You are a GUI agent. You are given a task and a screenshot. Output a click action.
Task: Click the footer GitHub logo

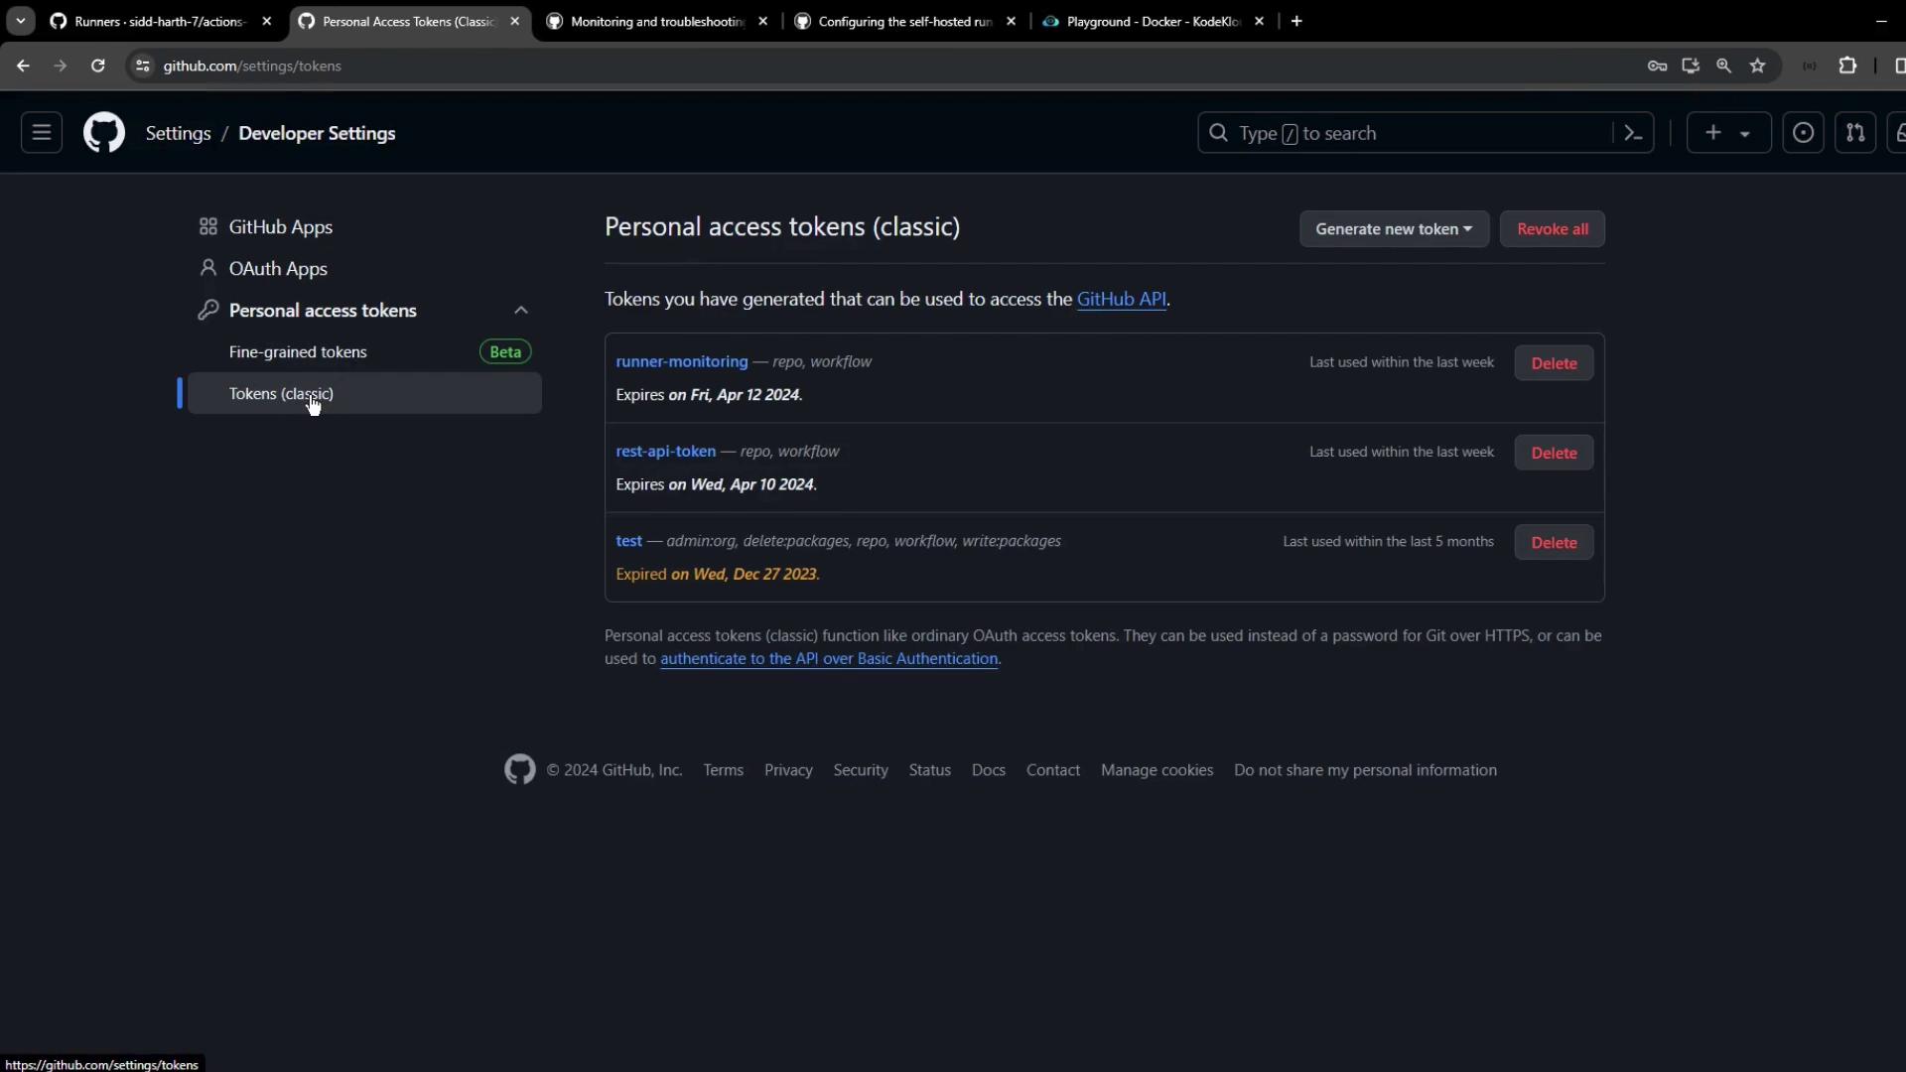click(519, 769)
